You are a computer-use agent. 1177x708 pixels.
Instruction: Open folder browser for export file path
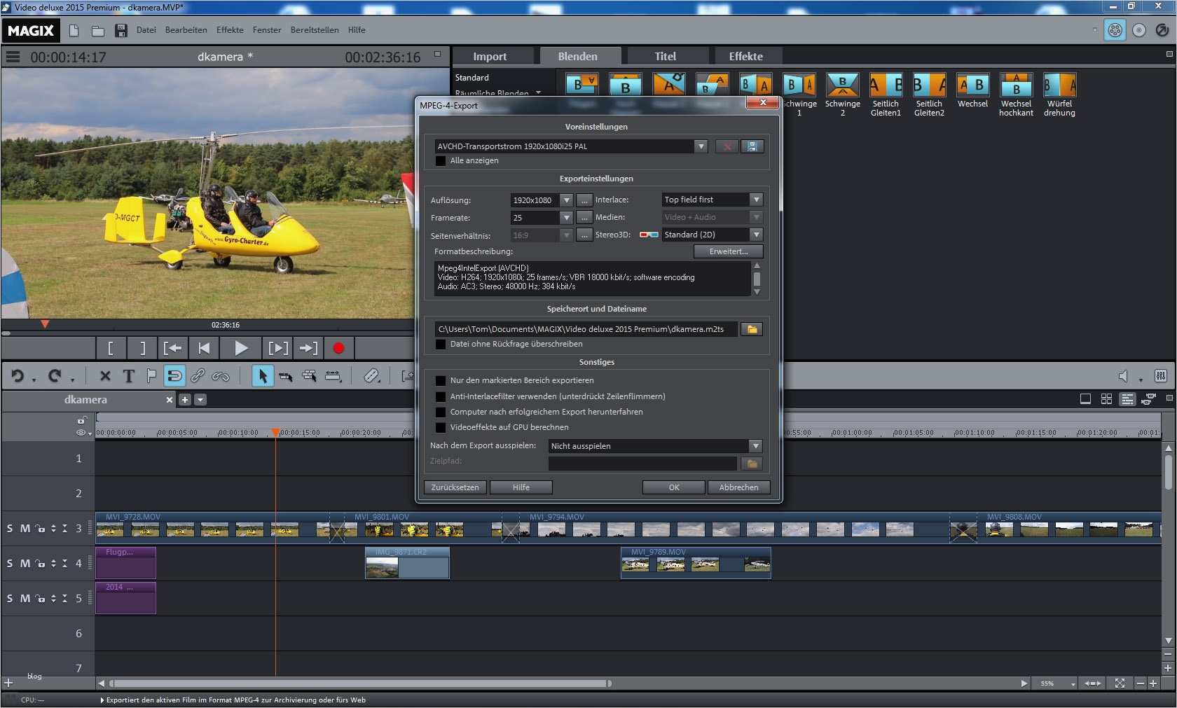tap(752, 329)
